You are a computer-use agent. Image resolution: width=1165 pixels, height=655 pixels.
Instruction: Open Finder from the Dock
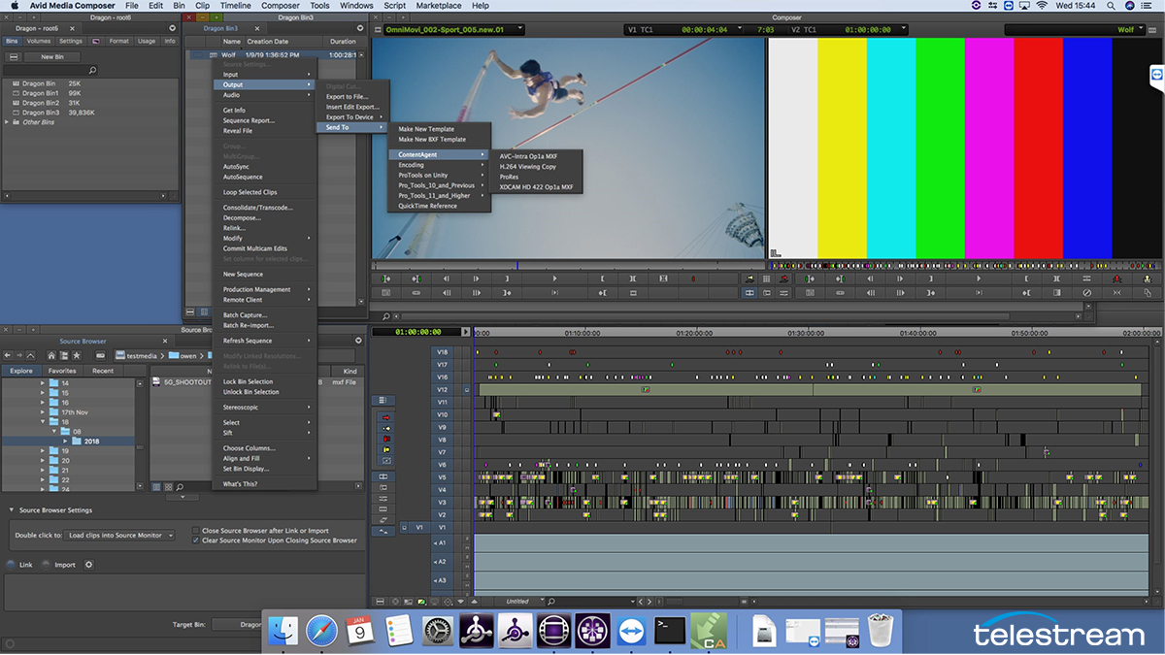[283, 631]
